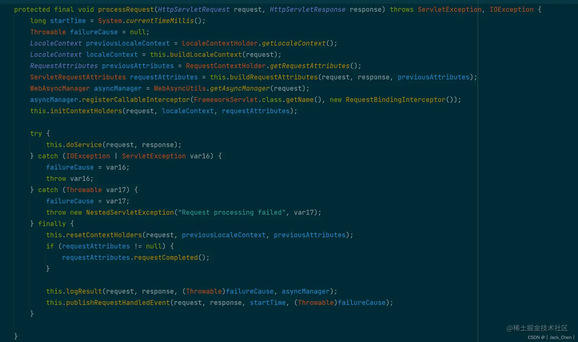Click RequestBindingInterceptor constructor
The height and width of the screenshot is (342, 578).
396,100
